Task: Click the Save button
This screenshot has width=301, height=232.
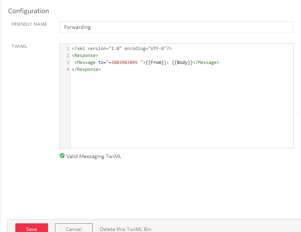Action: tap(31, 229)
